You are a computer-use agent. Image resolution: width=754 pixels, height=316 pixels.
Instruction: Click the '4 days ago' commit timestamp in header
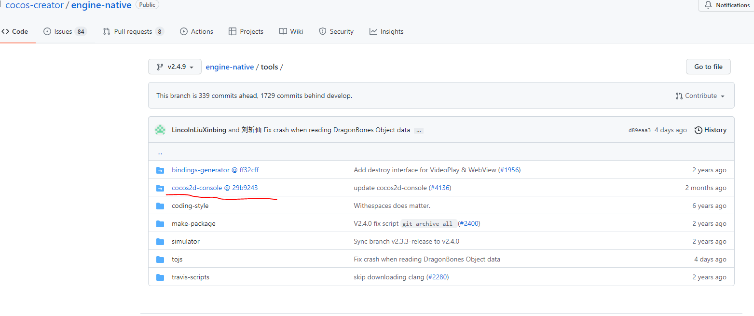pos(671,130)
